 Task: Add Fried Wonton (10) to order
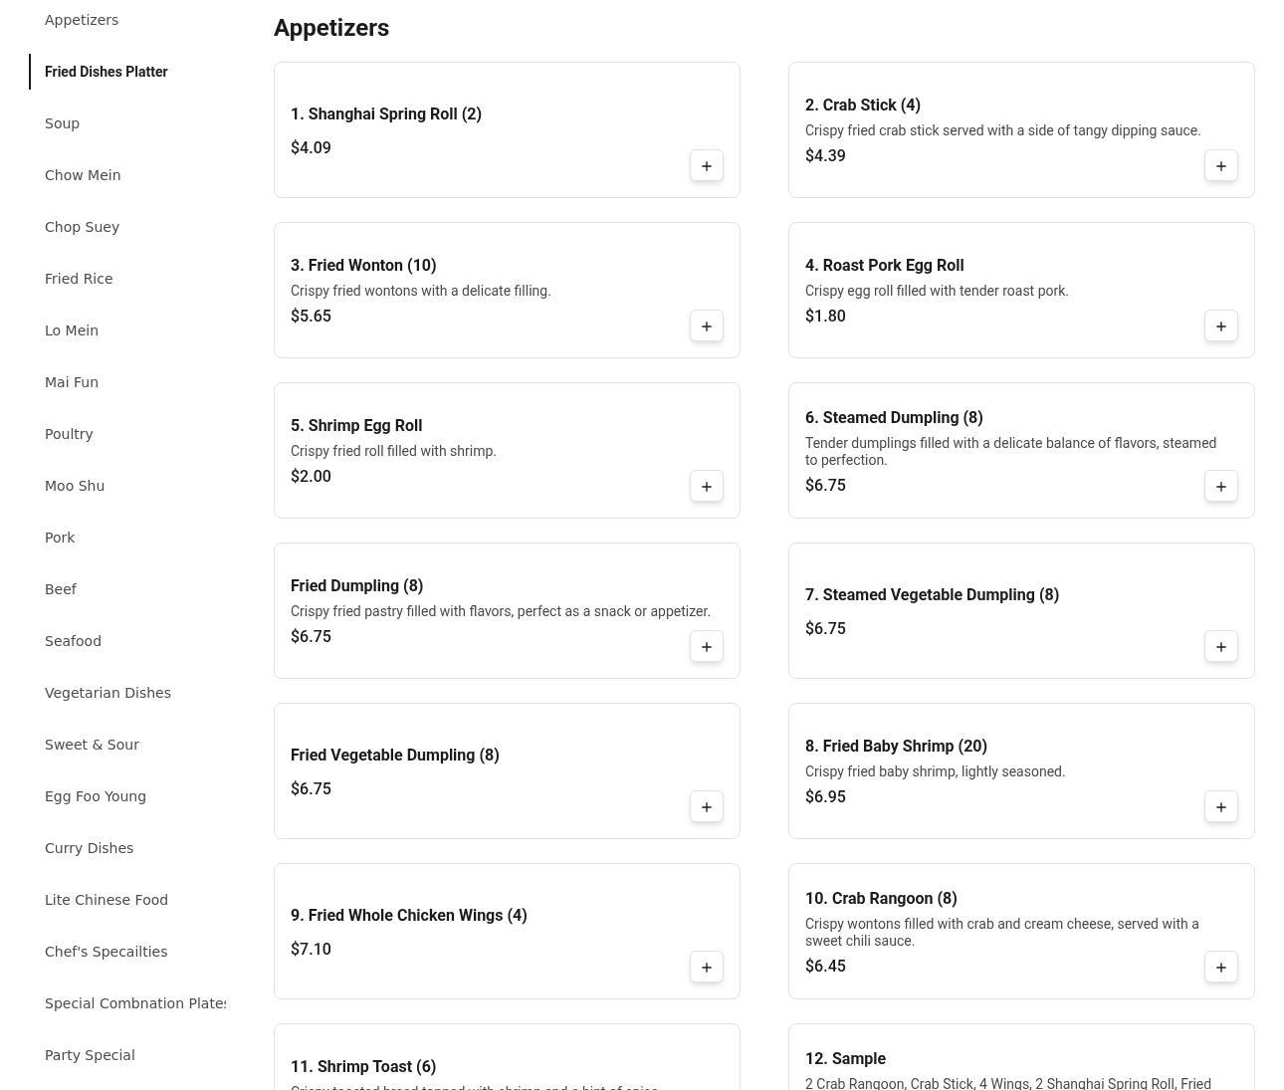(x=706, y=327)
